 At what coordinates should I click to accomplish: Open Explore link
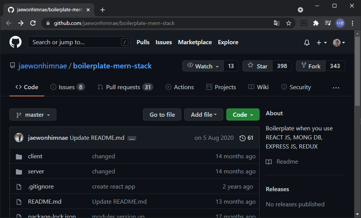coord(228,42)
